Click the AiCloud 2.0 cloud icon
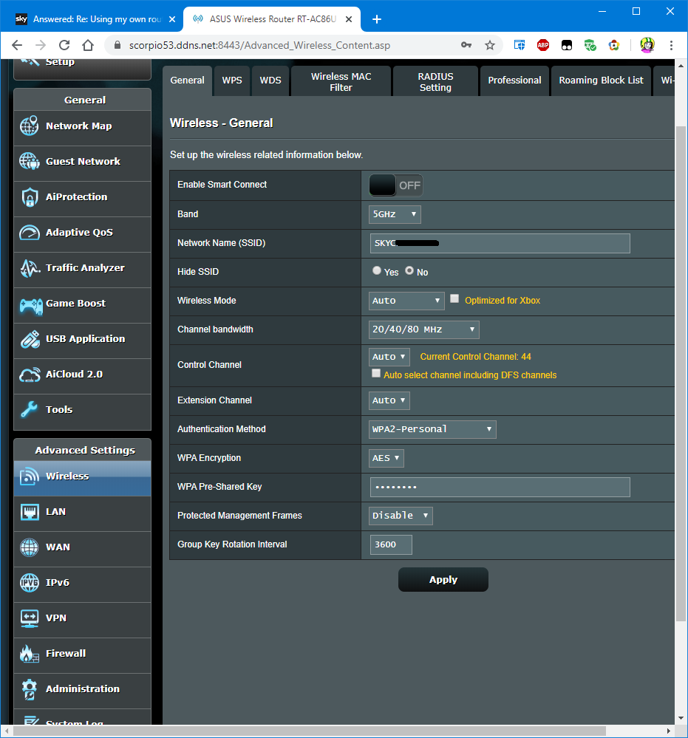688x738 pixels. pyautogui.click(x=30, y=375)
